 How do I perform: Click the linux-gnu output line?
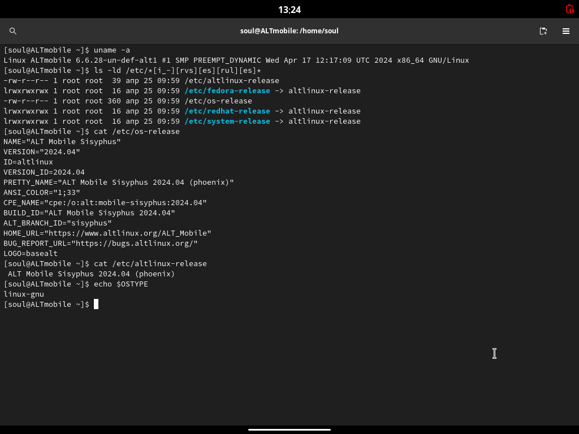24,294
